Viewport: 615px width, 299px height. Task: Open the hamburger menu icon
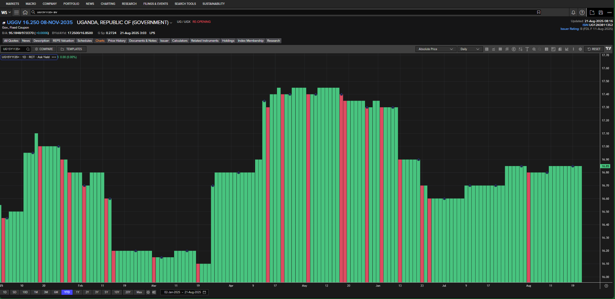tap(16, 13)
